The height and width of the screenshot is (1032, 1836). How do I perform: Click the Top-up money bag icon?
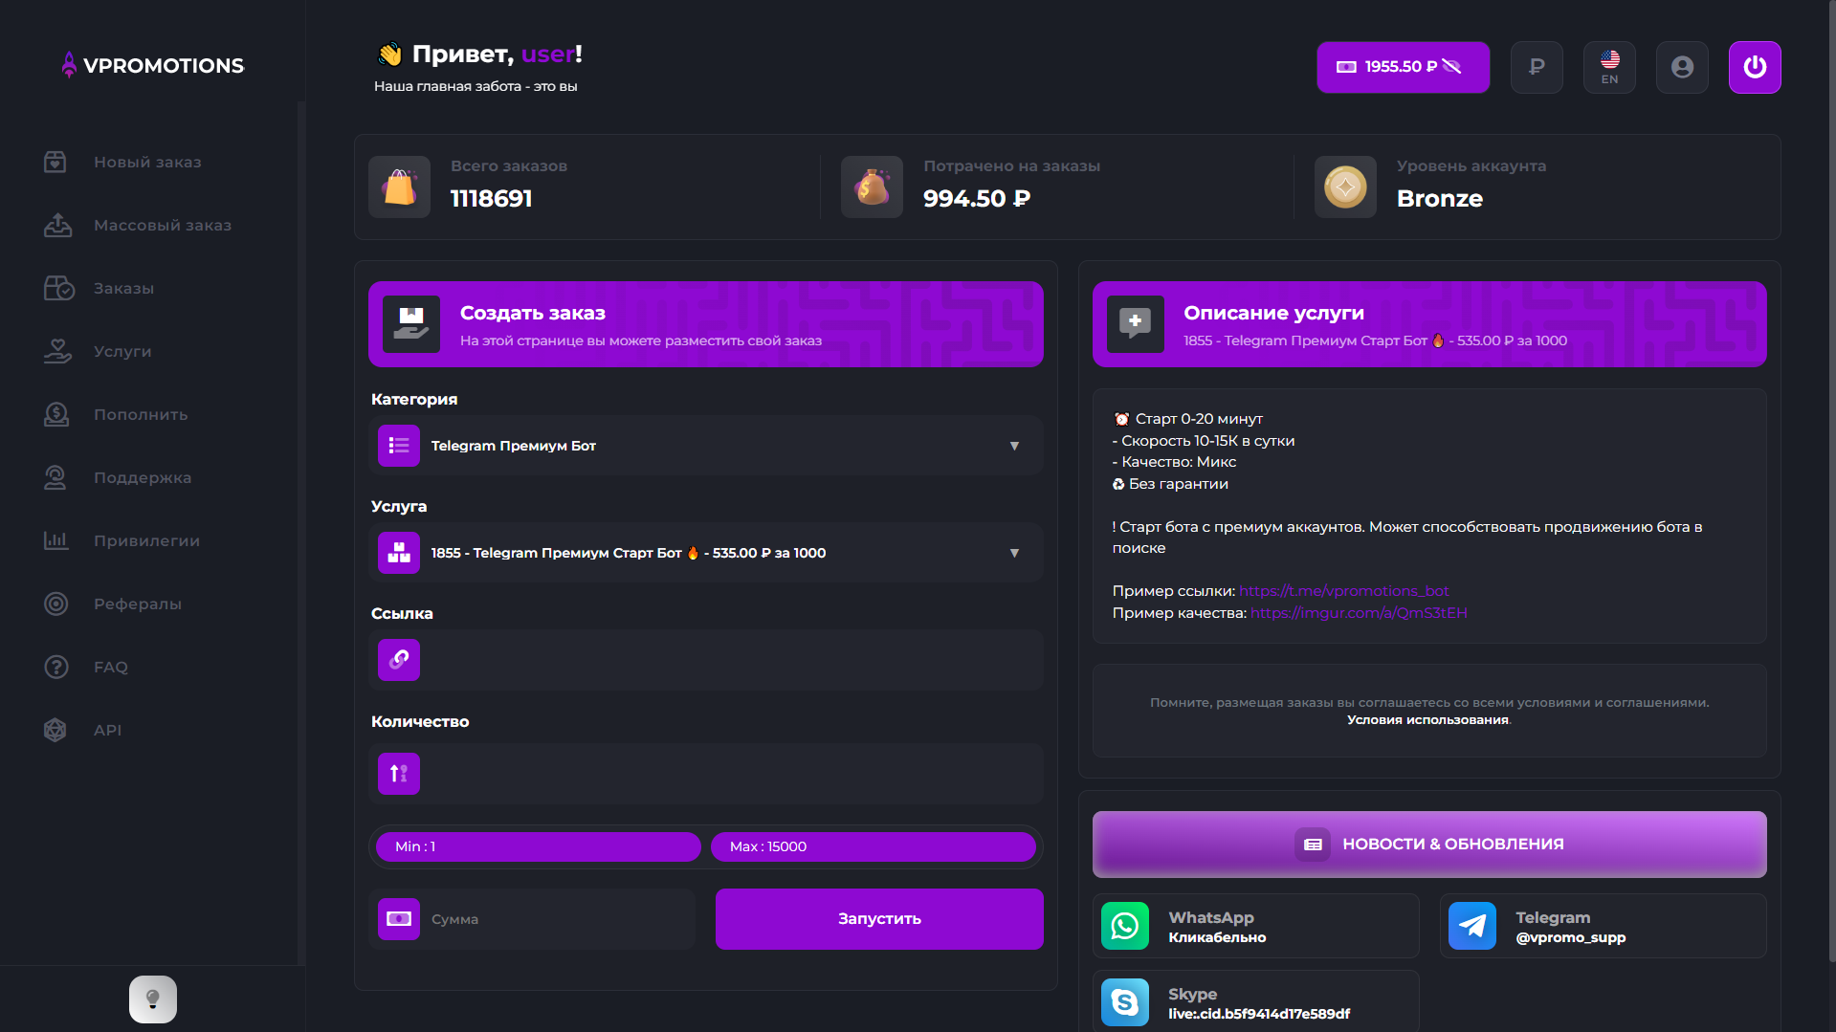click(x=56, y=414)
